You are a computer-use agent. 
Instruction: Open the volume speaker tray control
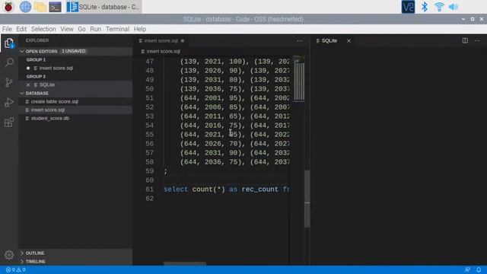454,7
